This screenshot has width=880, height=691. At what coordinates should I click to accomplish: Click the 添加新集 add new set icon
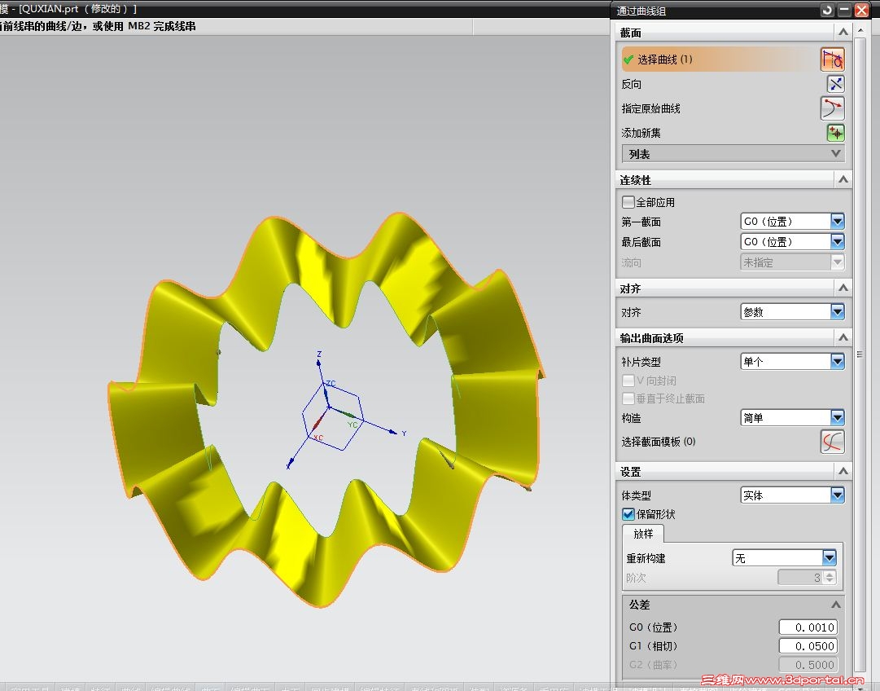click(x=836, y=133)
